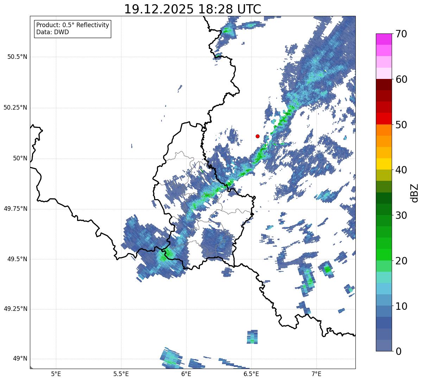Click the 49°N latitude label

(x=20, y=359)
